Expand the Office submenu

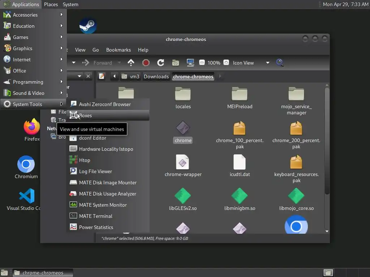point(33,71)
